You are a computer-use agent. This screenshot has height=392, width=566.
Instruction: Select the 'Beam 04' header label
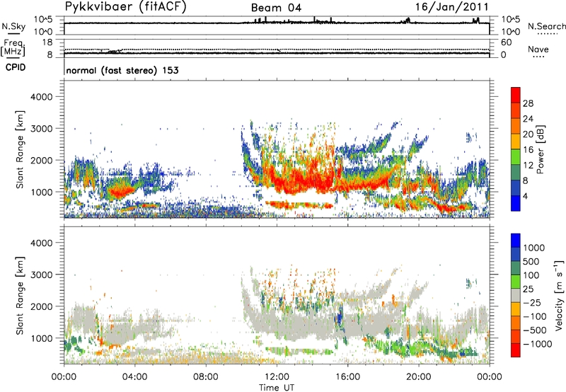276,8
